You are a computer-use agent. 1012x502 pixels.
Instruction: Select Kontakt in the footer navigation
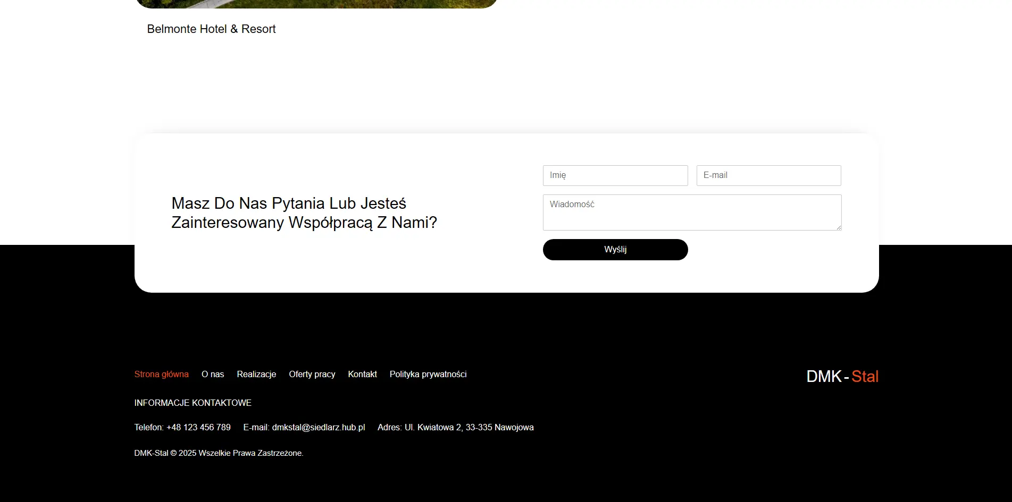(362, 375)
